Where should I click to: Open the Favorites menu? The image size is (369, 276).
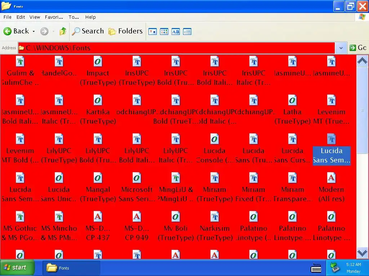(x=54, y=17)
